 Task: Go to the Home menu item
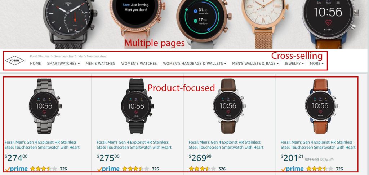tap(36, 64)
